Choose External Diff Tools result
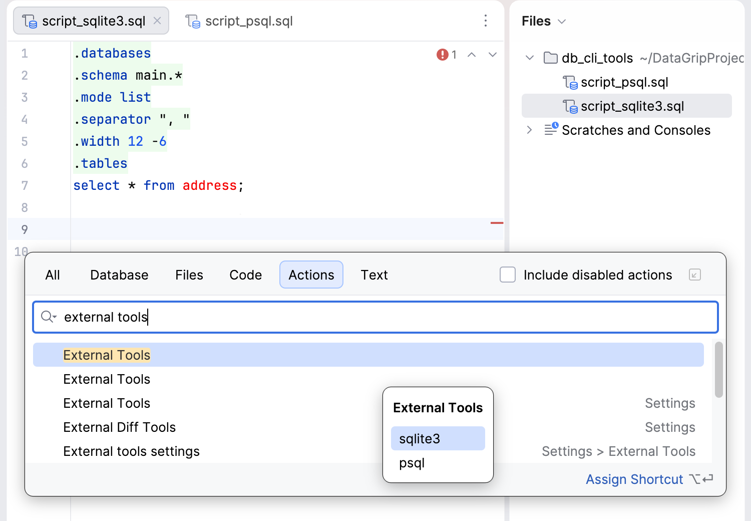Screen dimensions: 751x521 [119, 427]
